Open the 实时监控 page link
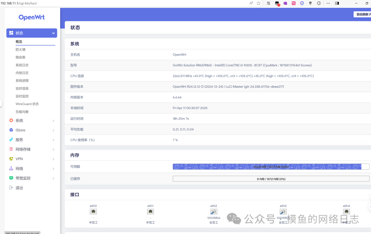Viewport: 371px width, 234px height. [22, 96]
